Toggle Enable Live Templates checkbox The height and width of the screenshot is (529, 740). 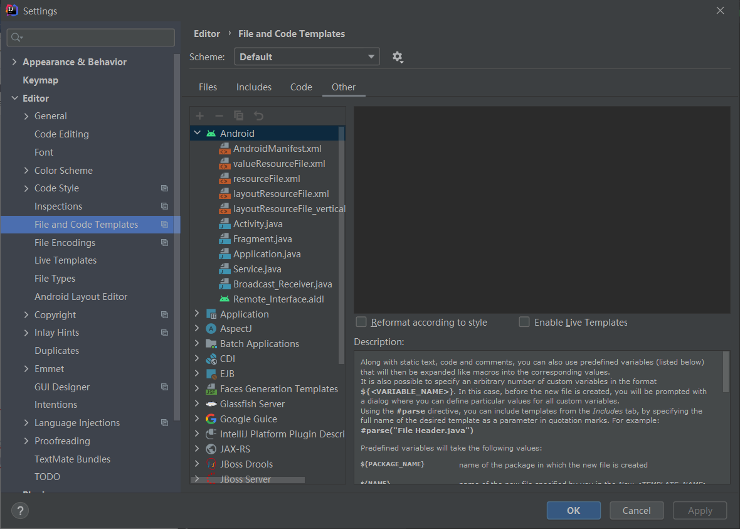[524, 322]
